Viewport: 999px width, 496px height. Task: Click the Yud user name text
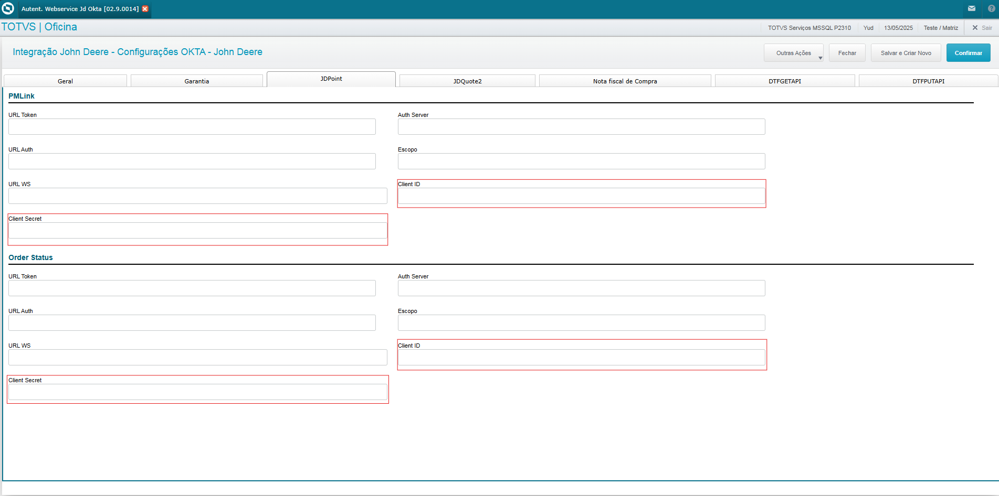point(868,28)
